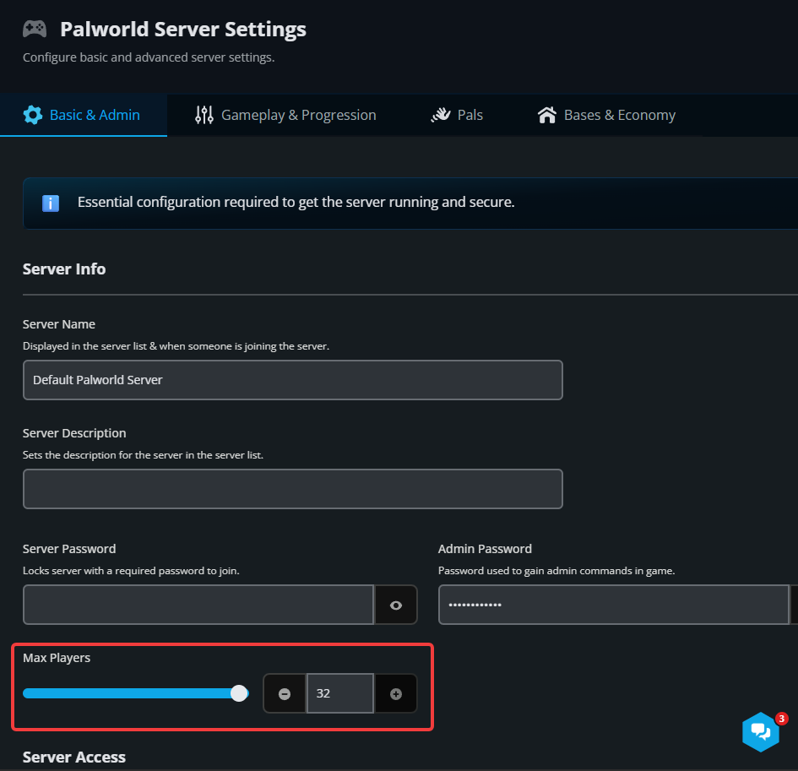Click the Max Players slider handle

239,693
